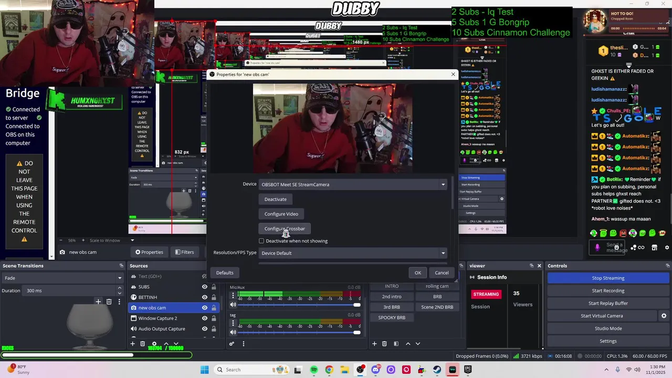This screenshot has width=672, height=378.
Task: Mute the Mic/Aux speaker icon
Action: (233, 304)
